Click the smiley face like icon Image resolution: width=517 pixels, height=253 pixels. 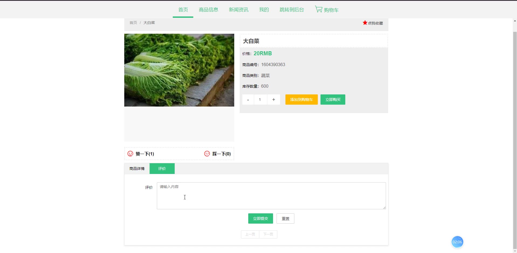[130, 154]
